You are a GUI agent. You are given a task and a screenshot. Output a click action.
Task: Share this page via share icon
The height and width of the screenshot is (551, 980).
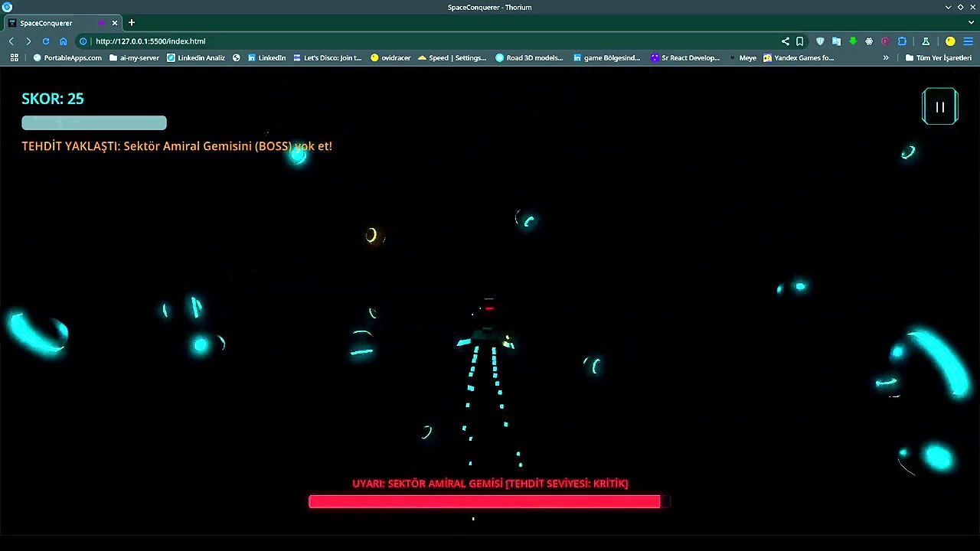(x=786, y=41)
